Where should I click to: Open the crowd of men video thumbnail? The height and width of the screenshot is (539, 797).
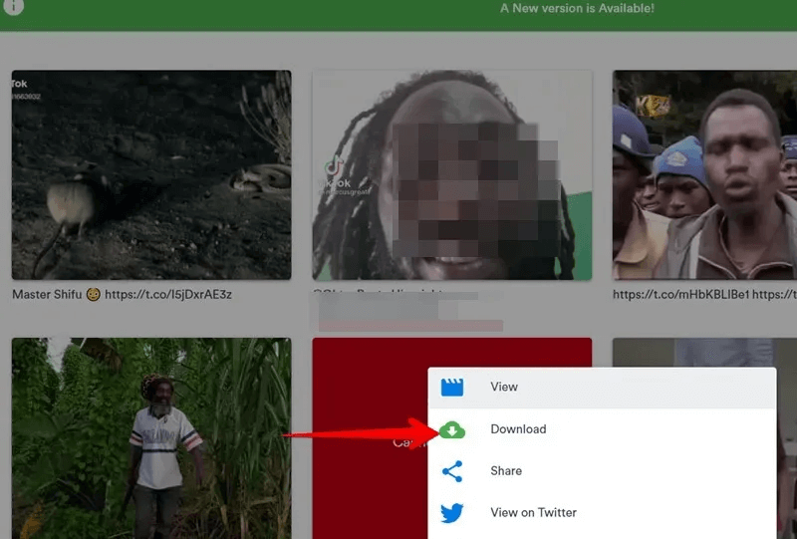704,174
